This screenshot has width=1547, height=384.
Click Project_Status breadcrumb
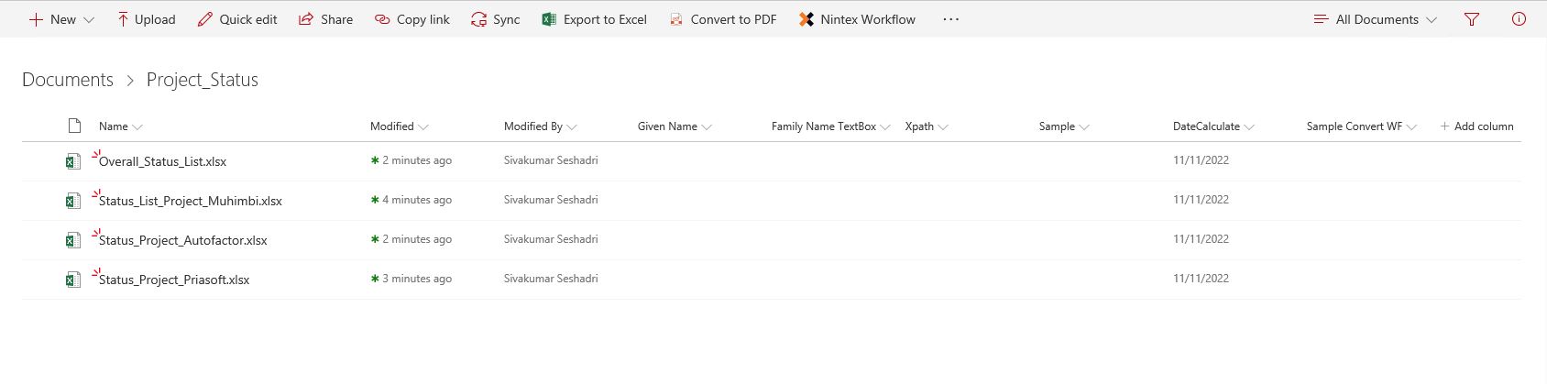tap(203, 80)
